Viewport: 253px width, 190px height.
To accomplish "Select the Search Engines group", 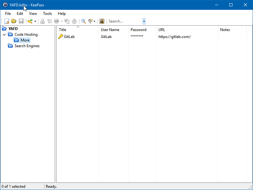I will (x=27, y=46).
